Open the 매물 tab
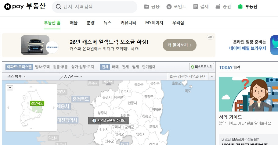This screenshot has width=278, height=145. point(74,23)
